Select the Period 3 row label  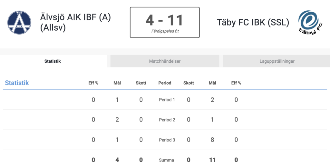click(x=167, y=140)
